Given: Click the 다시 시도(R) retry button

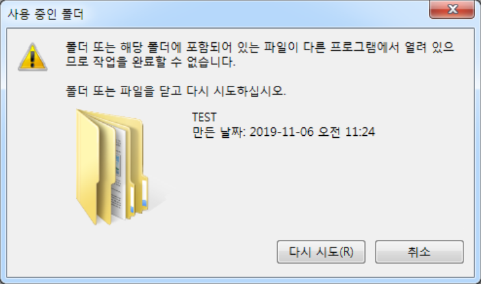Looking at the screenshot, I should tap(321, 252).
